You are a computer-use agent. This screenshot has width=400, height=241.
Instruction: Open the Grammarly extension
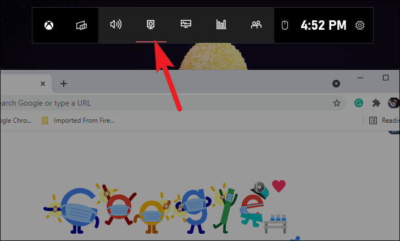[359, 103]
